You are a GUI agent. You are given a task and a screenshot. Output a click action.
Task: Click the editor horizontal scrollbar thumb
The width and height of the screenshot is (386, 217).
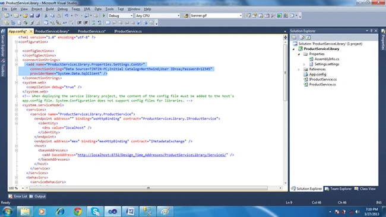[x=148, y=189]
